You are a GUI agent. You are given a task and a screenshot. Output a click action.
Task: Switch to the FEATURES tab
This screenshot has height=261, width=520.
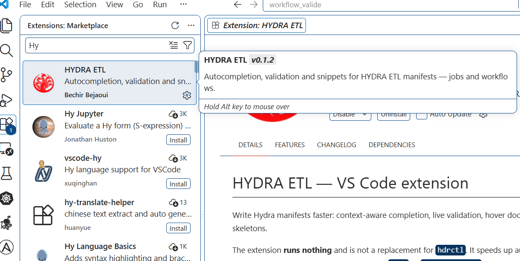290,145
